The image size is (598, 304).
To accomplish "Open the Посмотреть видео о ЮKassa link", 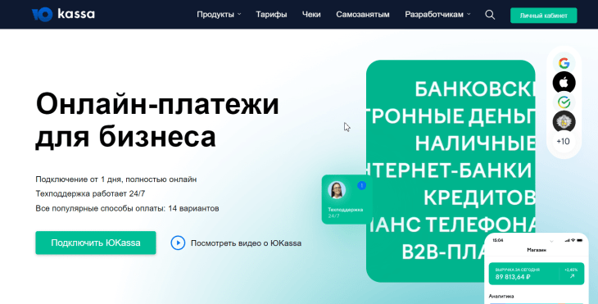I will click(246, 243).
